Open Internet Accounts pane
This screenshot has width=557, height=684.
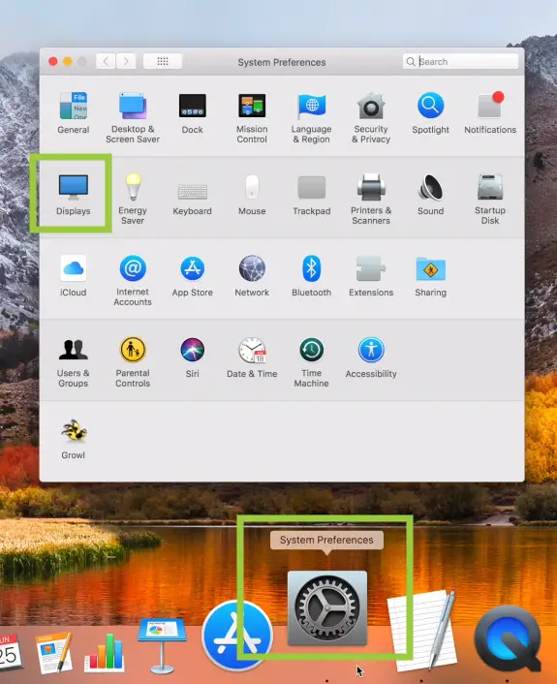(133, 280)
